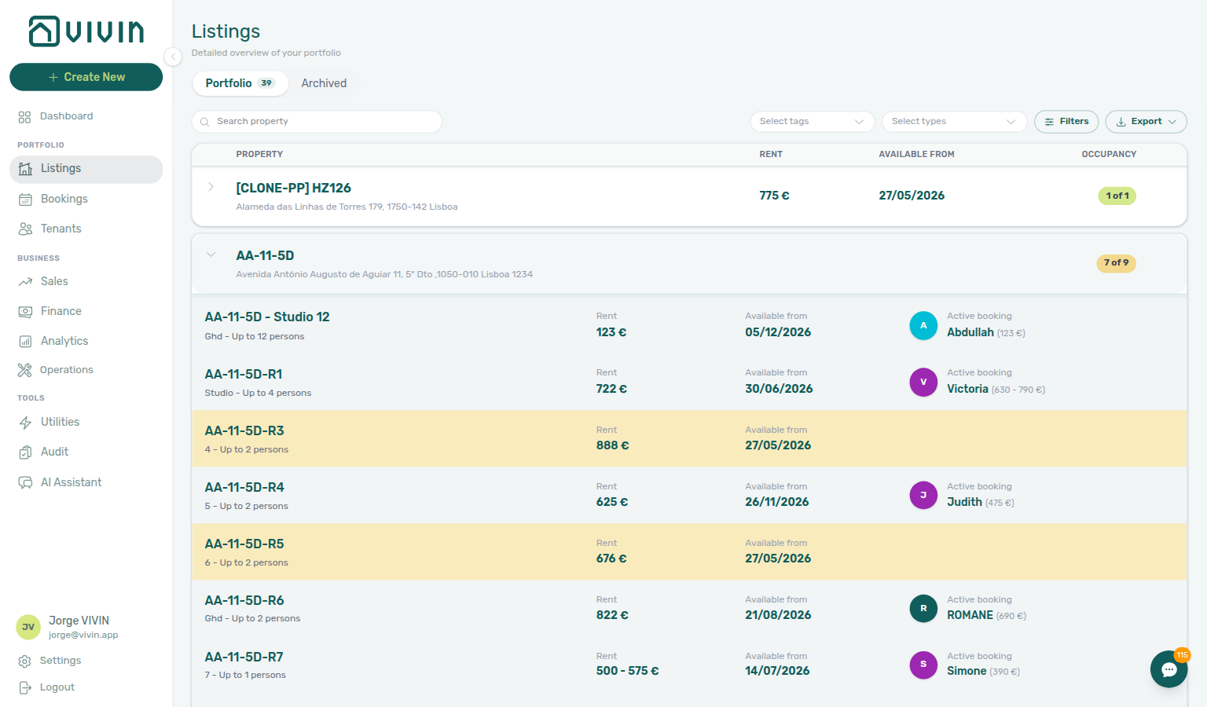Click the AVAILABLE FROM column header
Screen dimensions: 1207x707
tap(916, 155)
